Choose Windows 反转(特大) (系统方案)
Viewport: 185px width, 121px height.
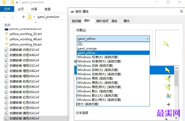click(x=113, y=74)
